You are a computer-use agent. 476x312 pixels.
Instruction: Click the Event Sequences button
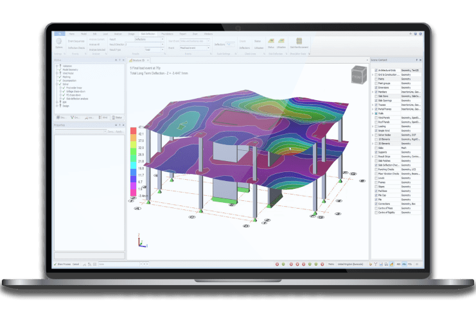click(76, 40)
